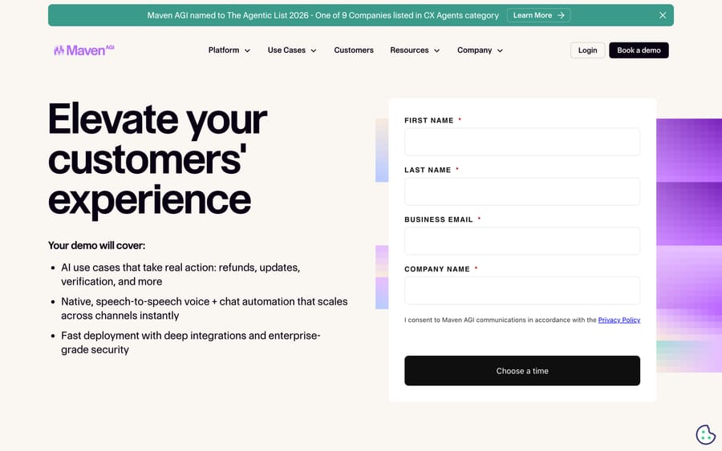This screenshot has width=722, height=451.
Task: Open the cookie preferences icon
Action: pyautogui.click(x=705, y=434)
